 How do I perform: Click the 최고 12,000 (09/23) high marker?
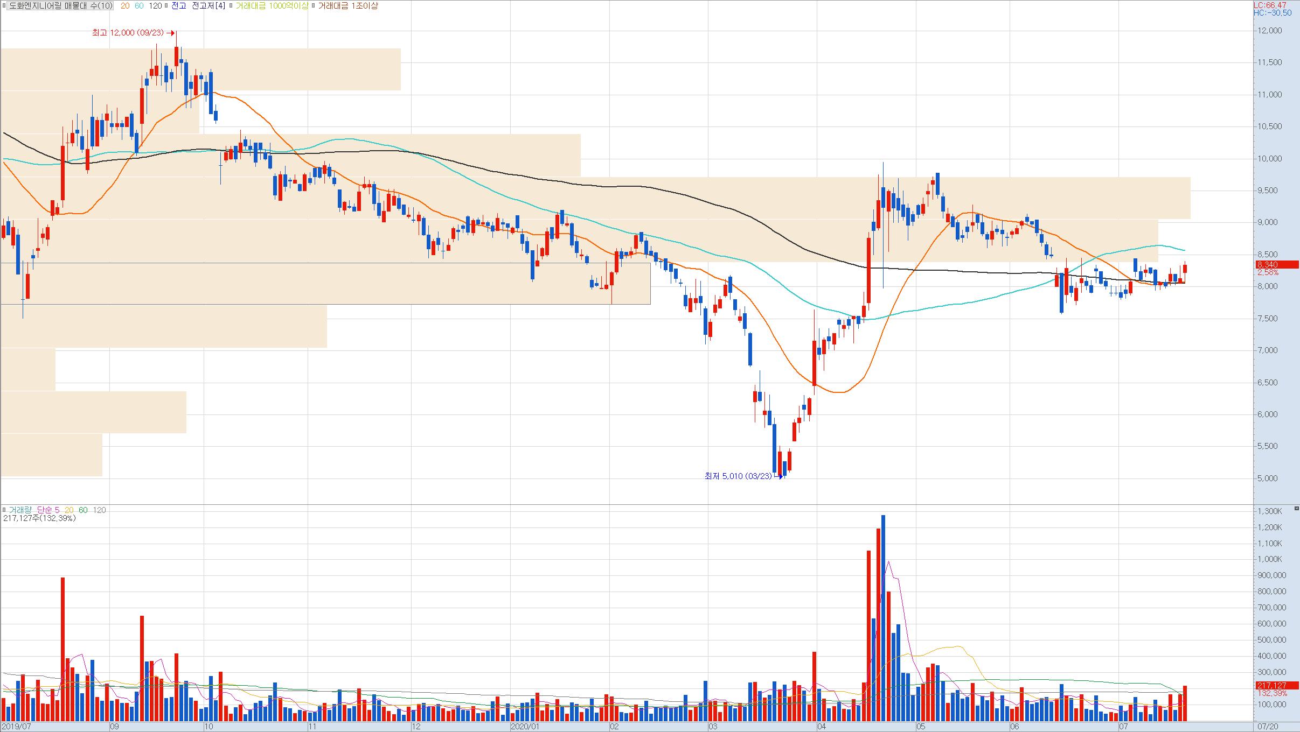click(x=128, y=33)
